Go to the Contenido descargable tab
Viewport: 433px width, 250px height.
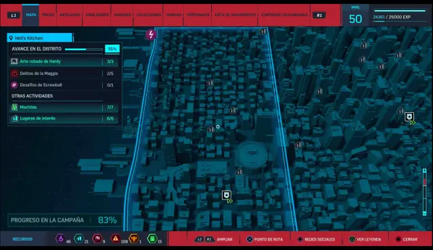(284, 15)
